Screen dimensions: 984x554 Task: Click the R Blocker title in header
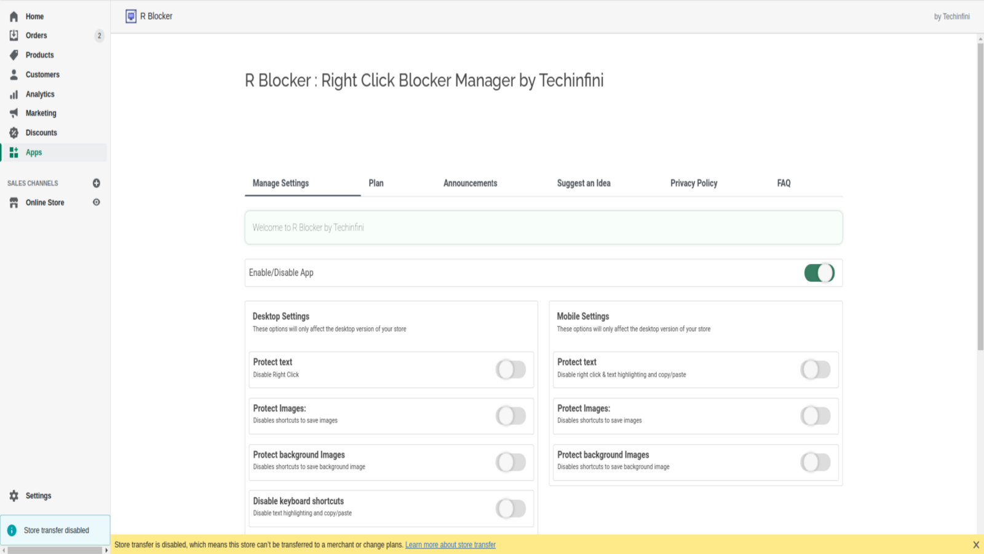(156, 17)
